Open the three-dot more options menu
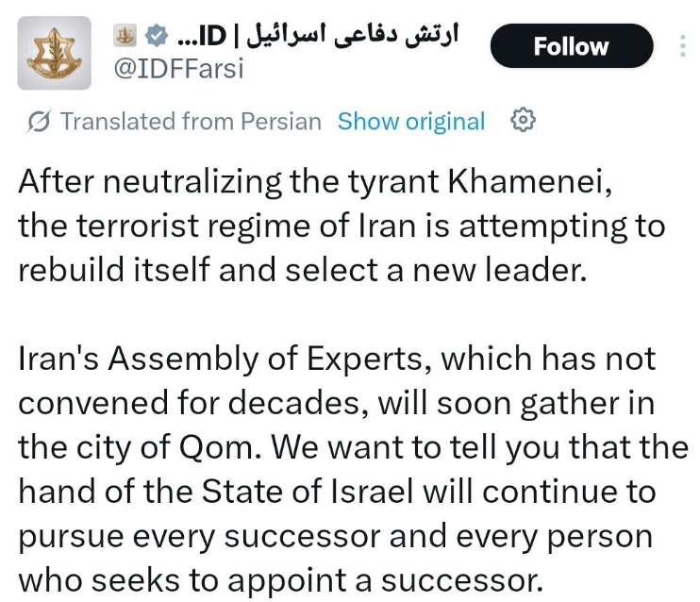 click(684, 46)
